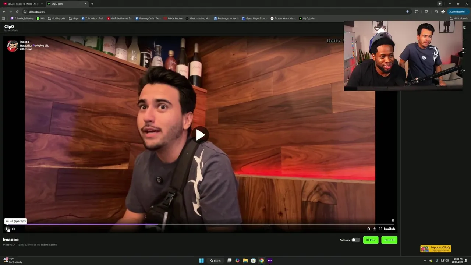Open the video player settings gear
Viewport: 471px width, 265px height.
point(369,229)
